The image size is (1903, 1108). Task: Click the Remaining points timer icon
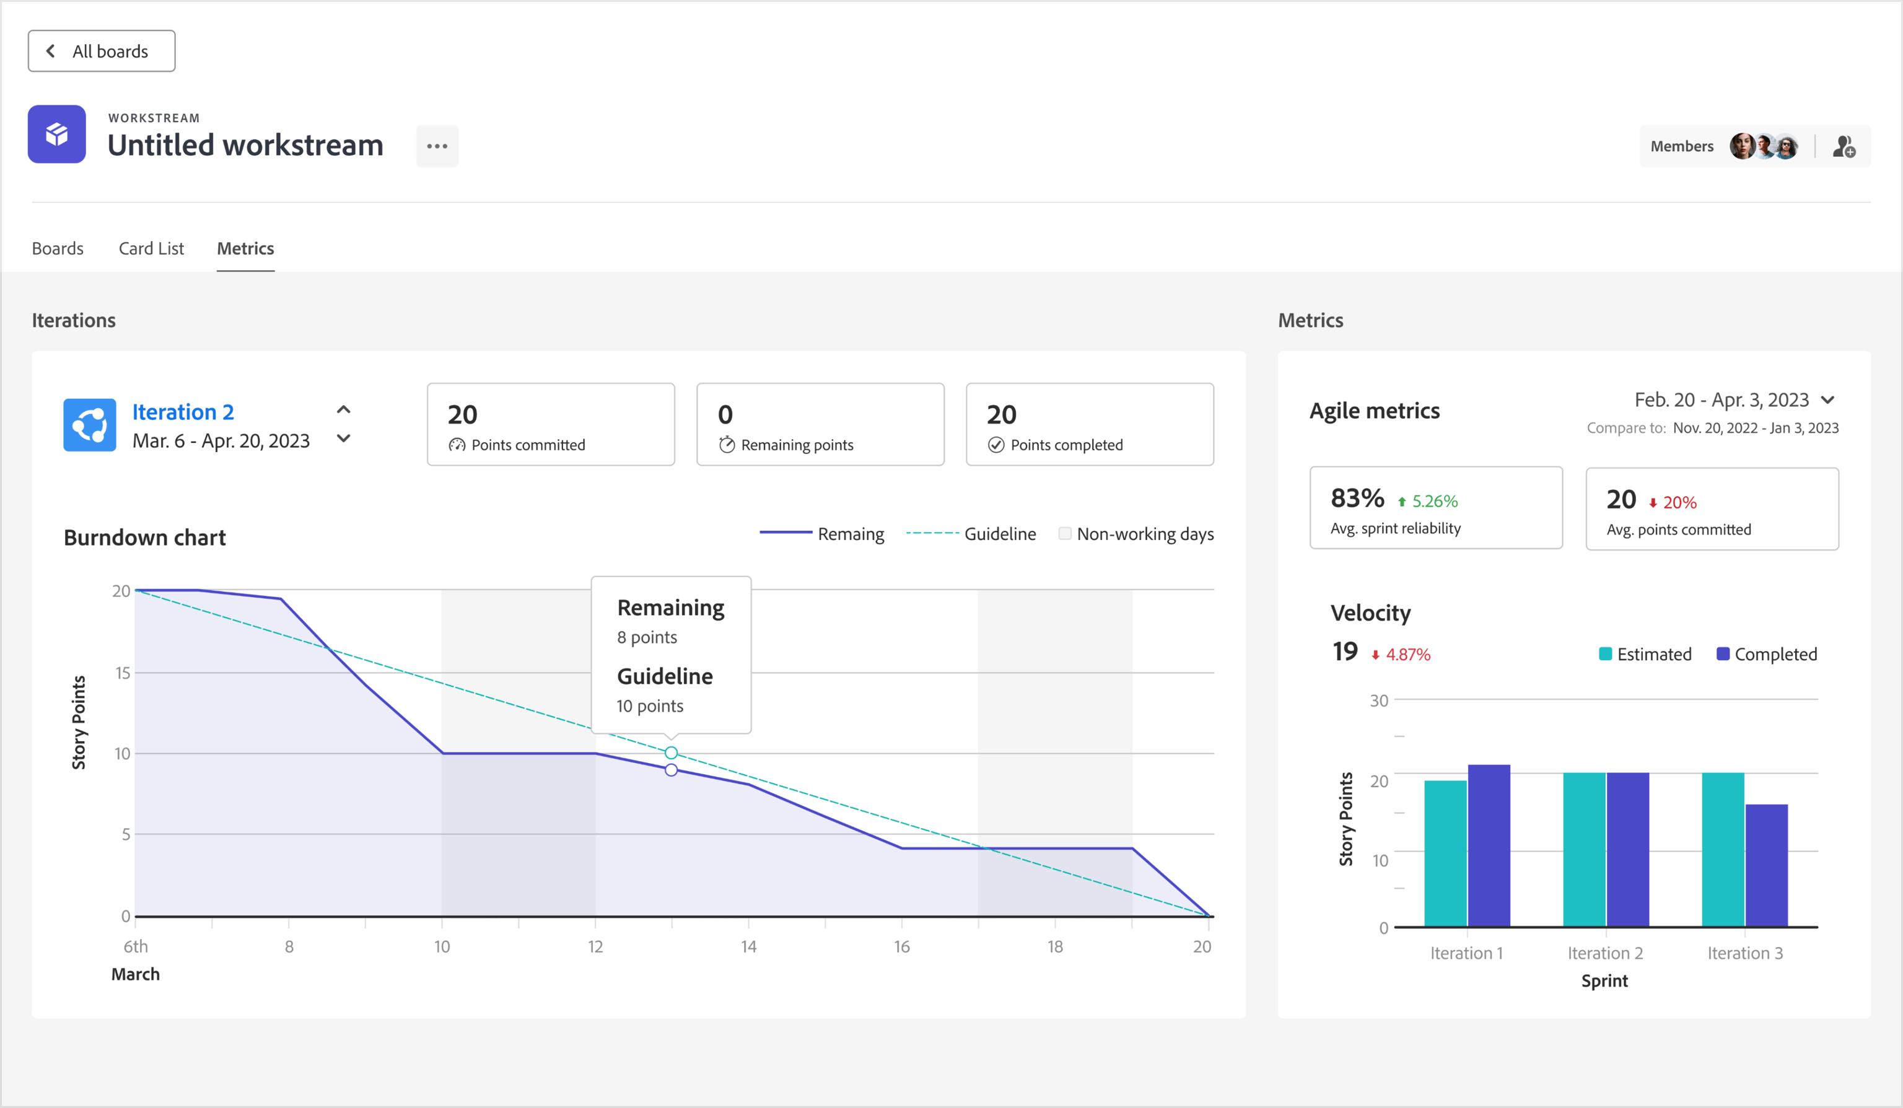pos(727,445)
